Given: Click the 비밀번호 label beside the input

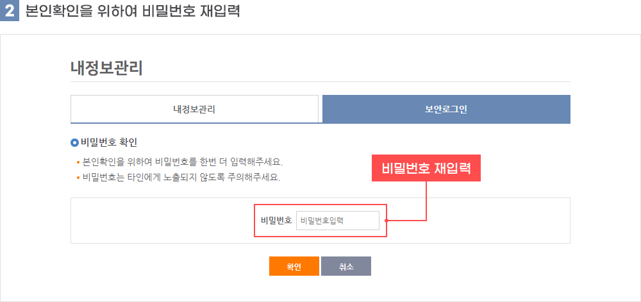Looking at the screenshot, I should coord(276,221).
